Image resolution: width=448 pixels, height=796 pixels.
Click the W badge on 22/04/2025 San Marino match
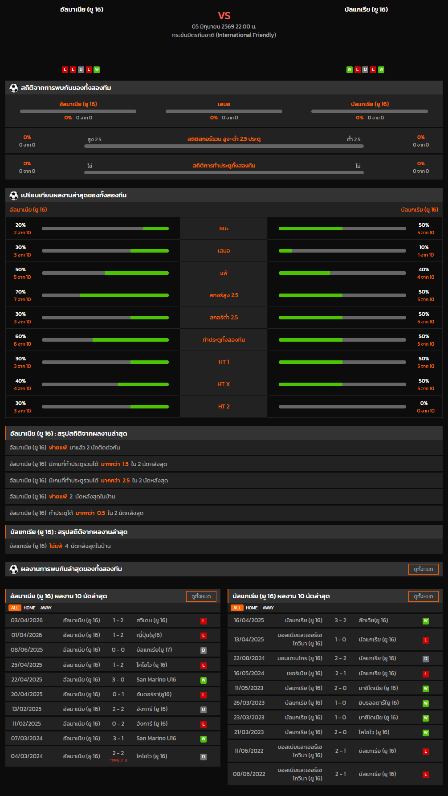(203, 680)
